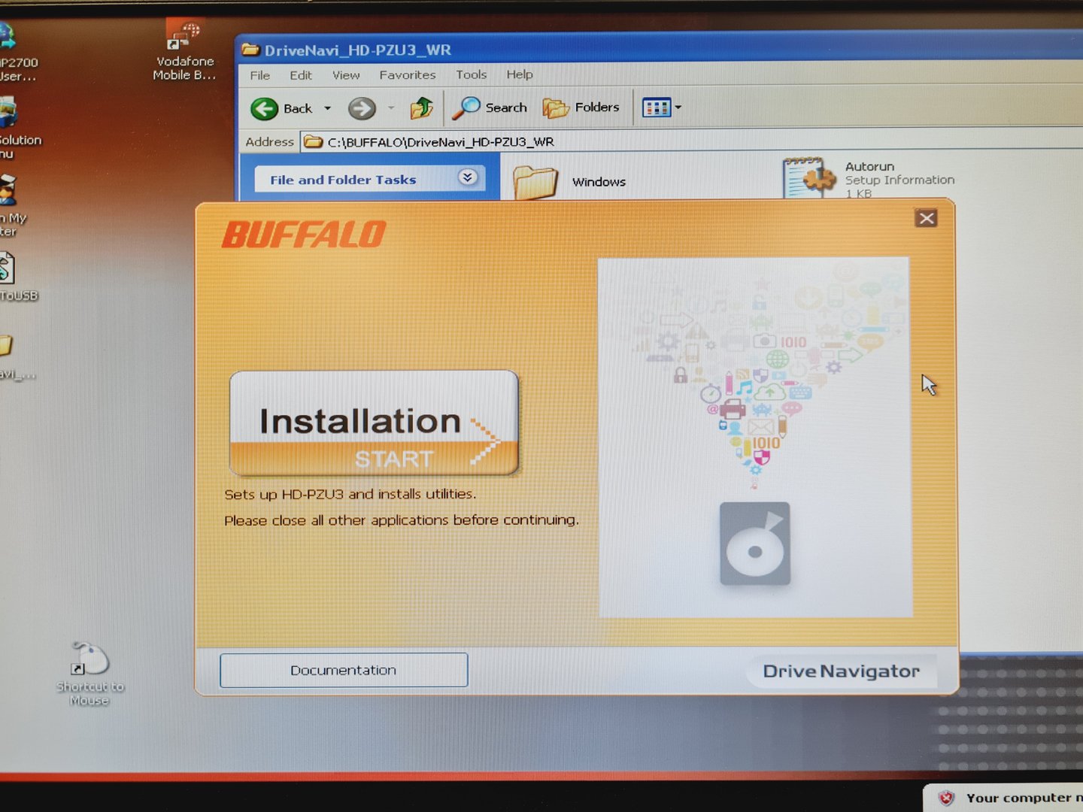The width and height of the screenshot is (1083, 812).
Task: Collapse the File and Folder Tasks panel
Action: 467,177
